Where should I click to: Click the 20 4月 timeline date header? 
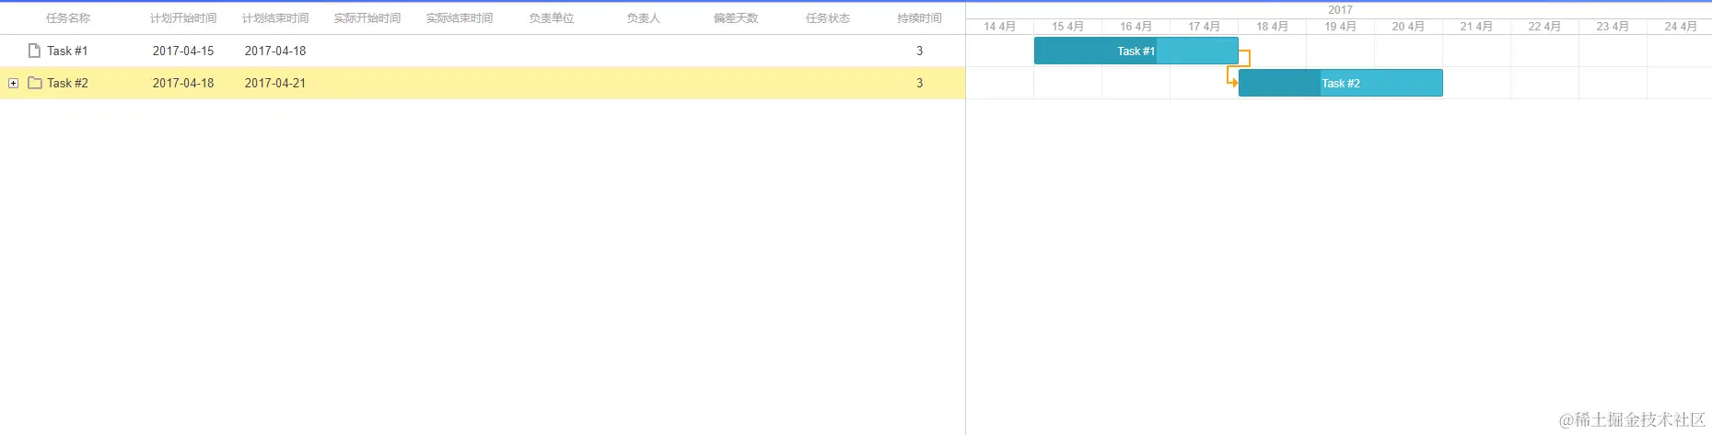1408,27
